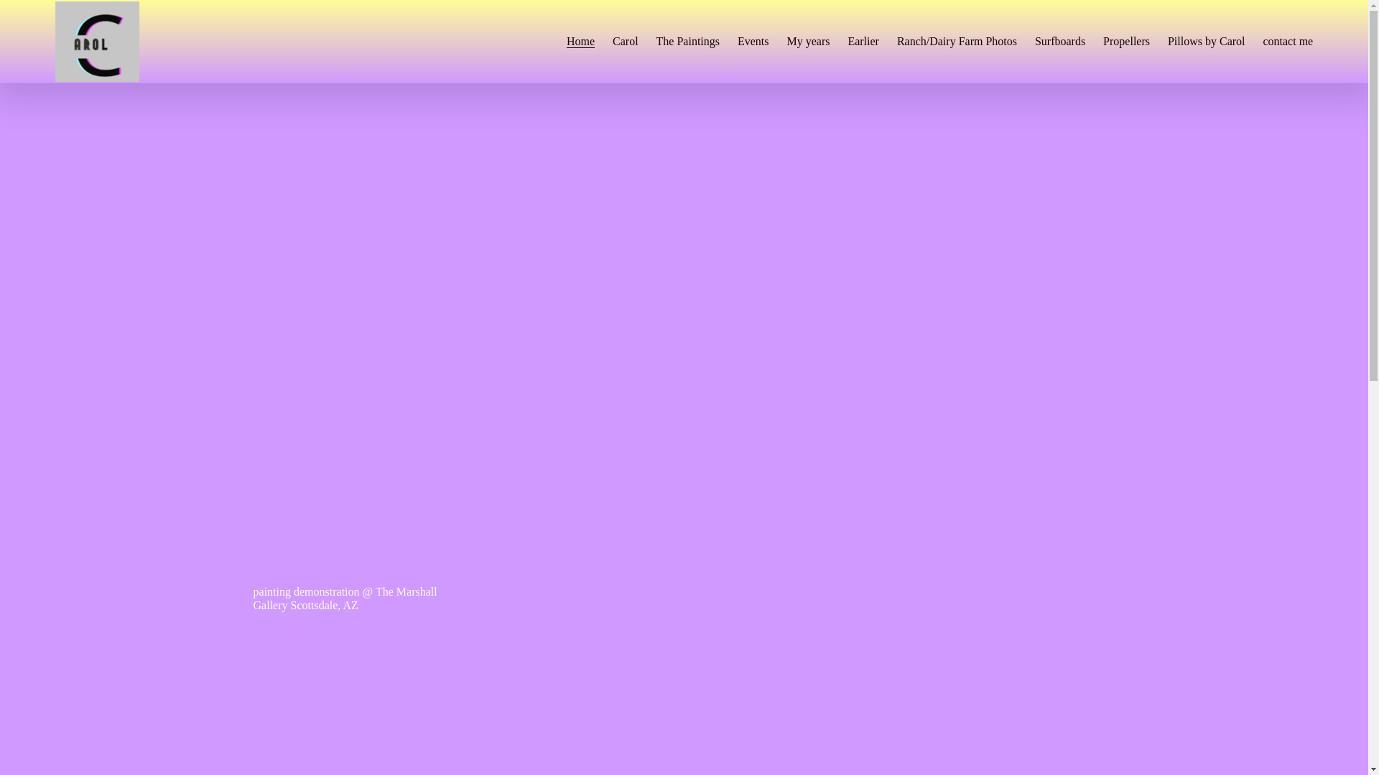Open the Surfboards section
Screen dimensions: 1379x775
tap(1059, 42)
